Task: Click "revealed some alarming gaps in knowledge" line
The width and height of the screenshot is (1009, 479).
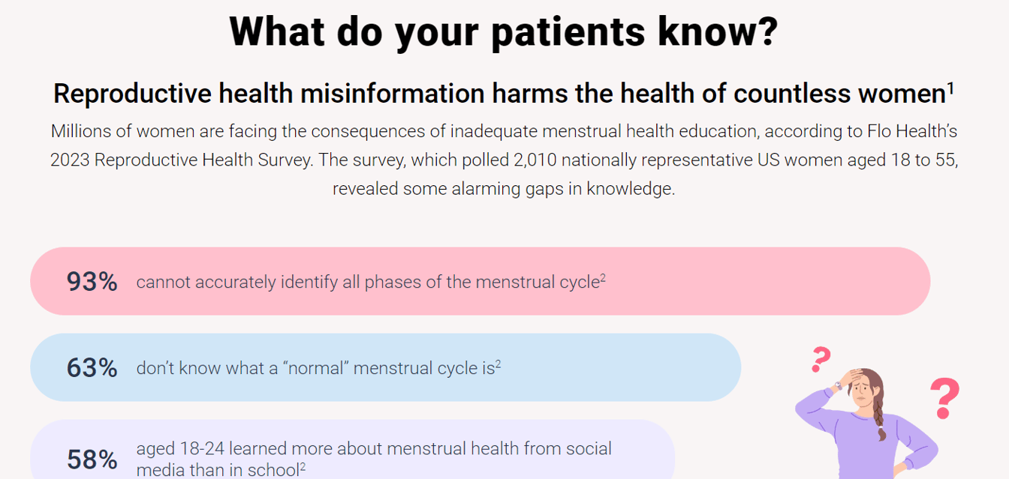Action: (x=504, y=189)
